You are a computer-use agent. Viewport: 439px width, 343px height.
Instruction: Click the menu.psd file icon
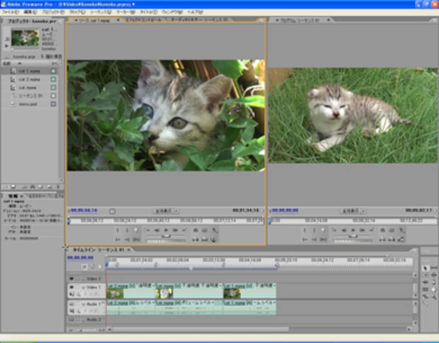click(x=14, y=103)
